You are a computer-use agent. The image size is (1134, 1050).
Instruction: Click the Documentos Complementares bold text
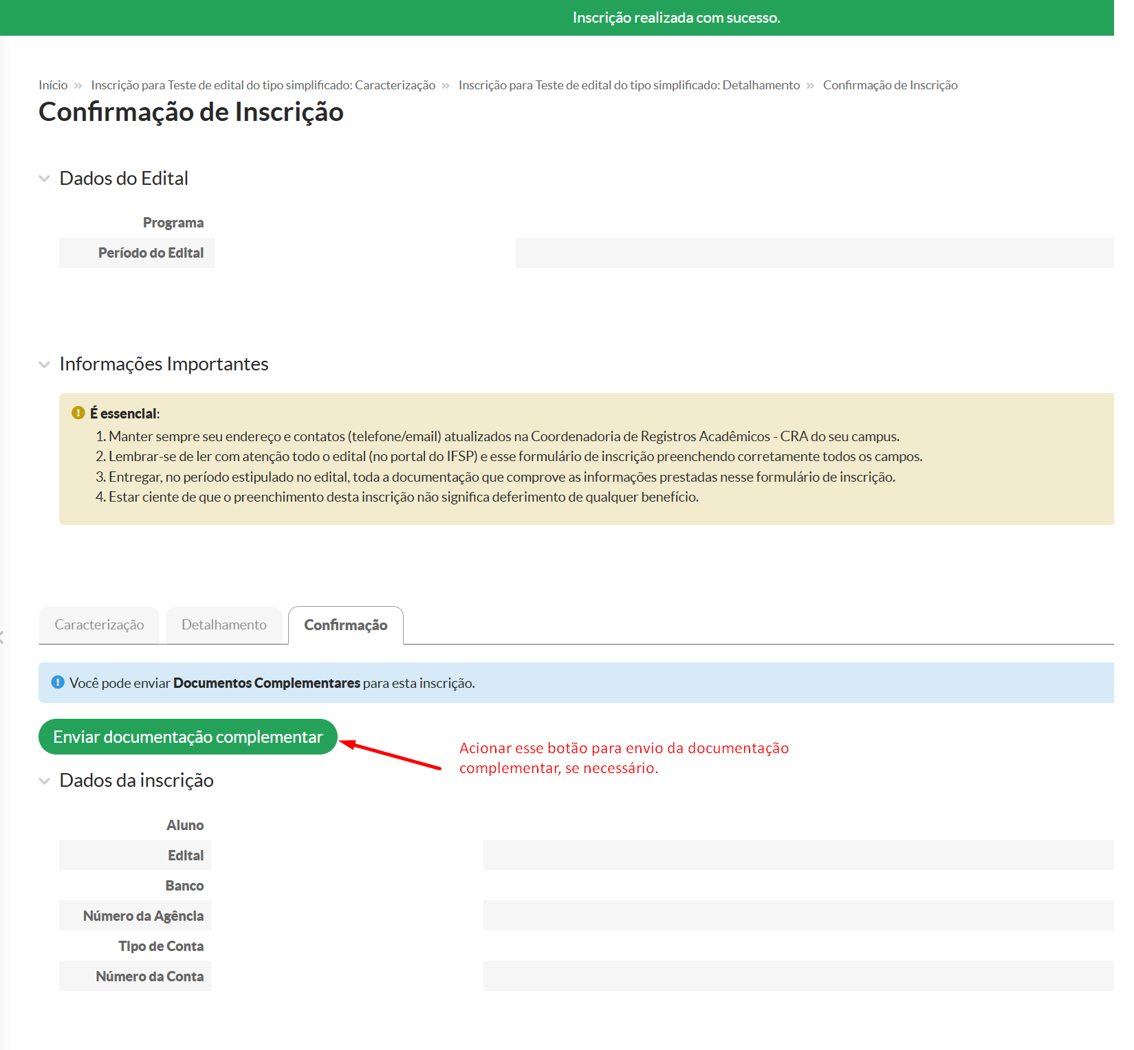(267, 683)
